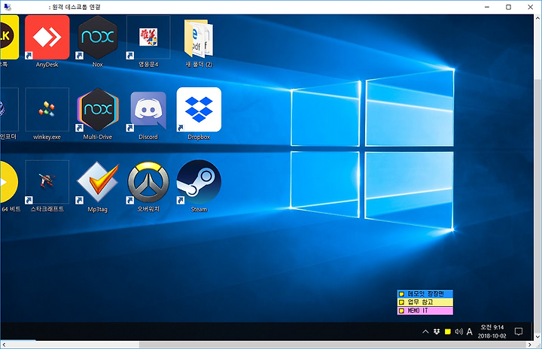
Task: Open the volume speaker tray icon
Action: pos(458,332)
